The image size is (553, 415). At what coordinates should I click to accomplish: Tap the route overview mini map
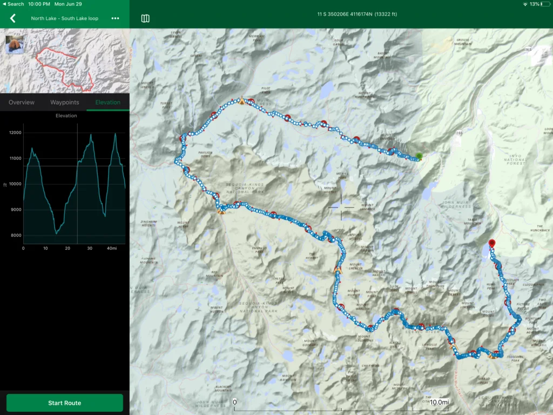65,61
